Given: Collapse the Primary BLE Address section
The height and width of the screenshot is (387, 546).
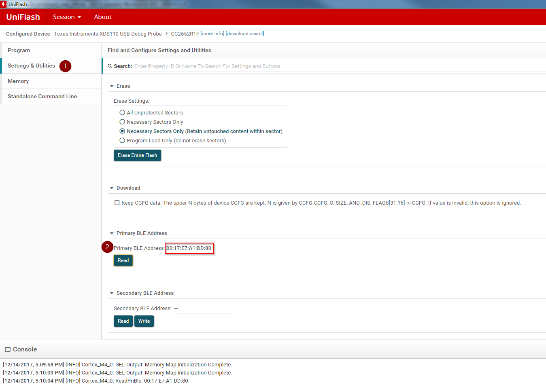Looking at the screenshot, I should 112,233.
